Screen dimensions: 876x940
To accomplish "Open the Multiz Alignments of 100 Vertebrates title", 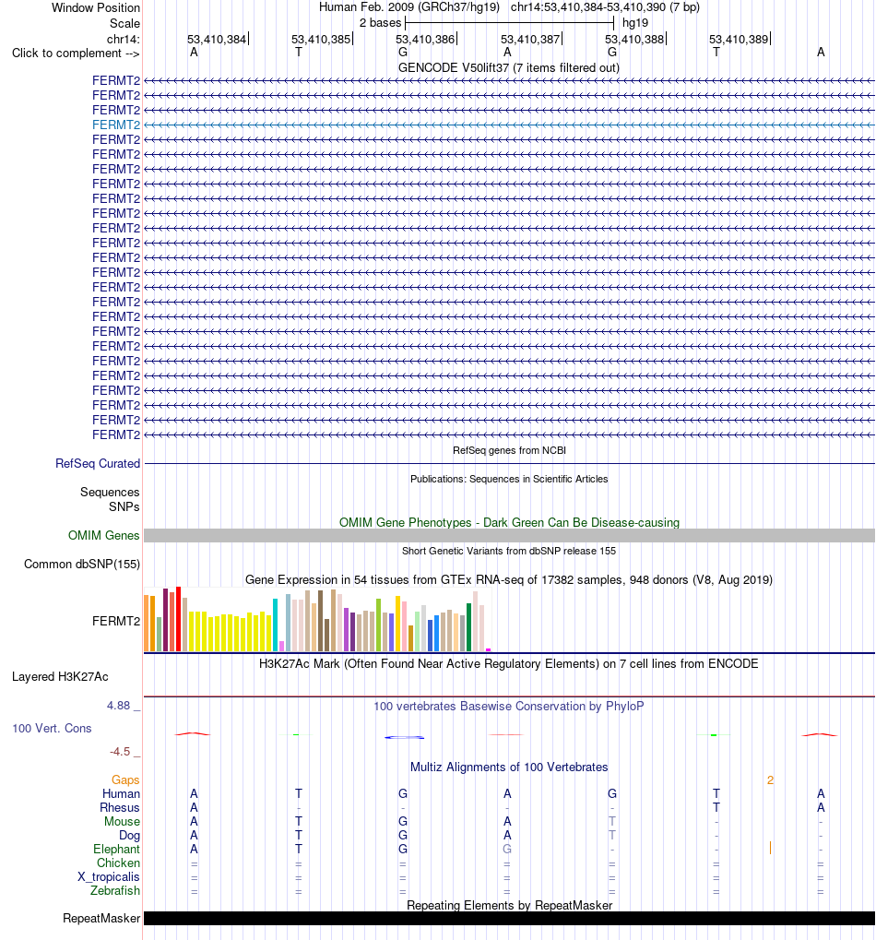I will click(x=509, y=767).
